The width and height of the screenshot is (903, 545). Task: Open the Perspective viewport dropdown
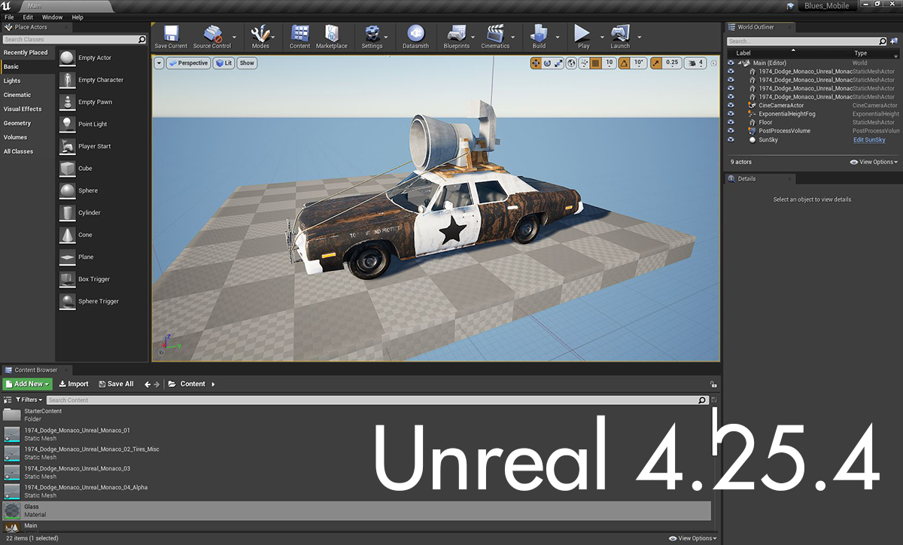point(188,63)
